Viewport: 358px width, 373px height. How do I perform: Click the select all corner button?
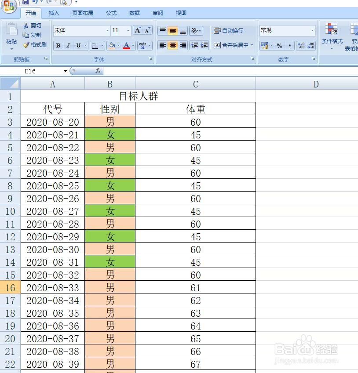10,83
